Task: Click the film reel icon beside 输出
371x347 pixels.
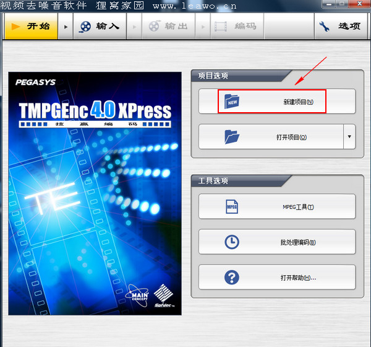Action: point(154,26)
